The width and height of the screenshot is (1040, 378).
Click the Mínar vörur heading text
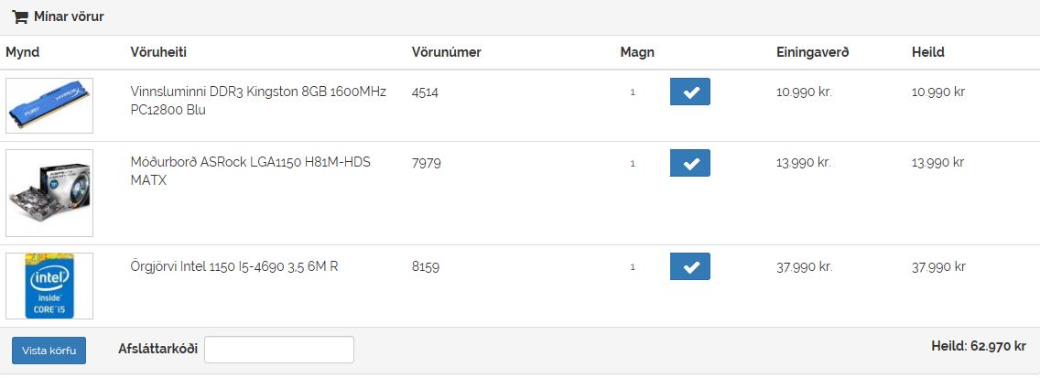69,16
